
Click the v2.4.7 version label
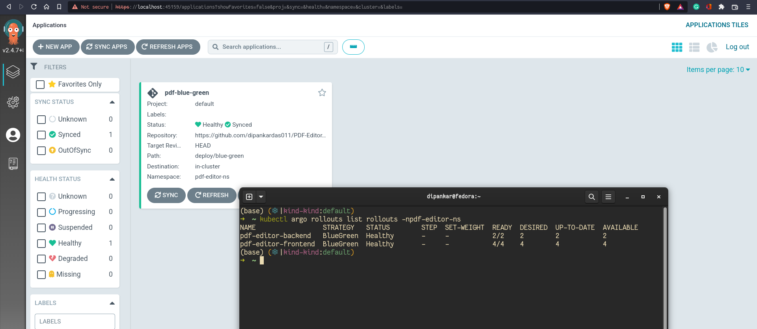(13, 50)
